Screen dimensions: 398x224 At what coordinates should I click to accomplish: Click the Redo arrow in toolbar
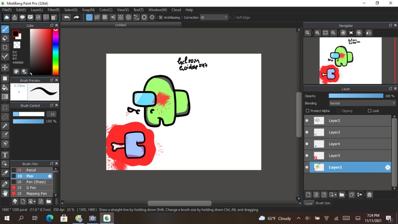(76, 17)
